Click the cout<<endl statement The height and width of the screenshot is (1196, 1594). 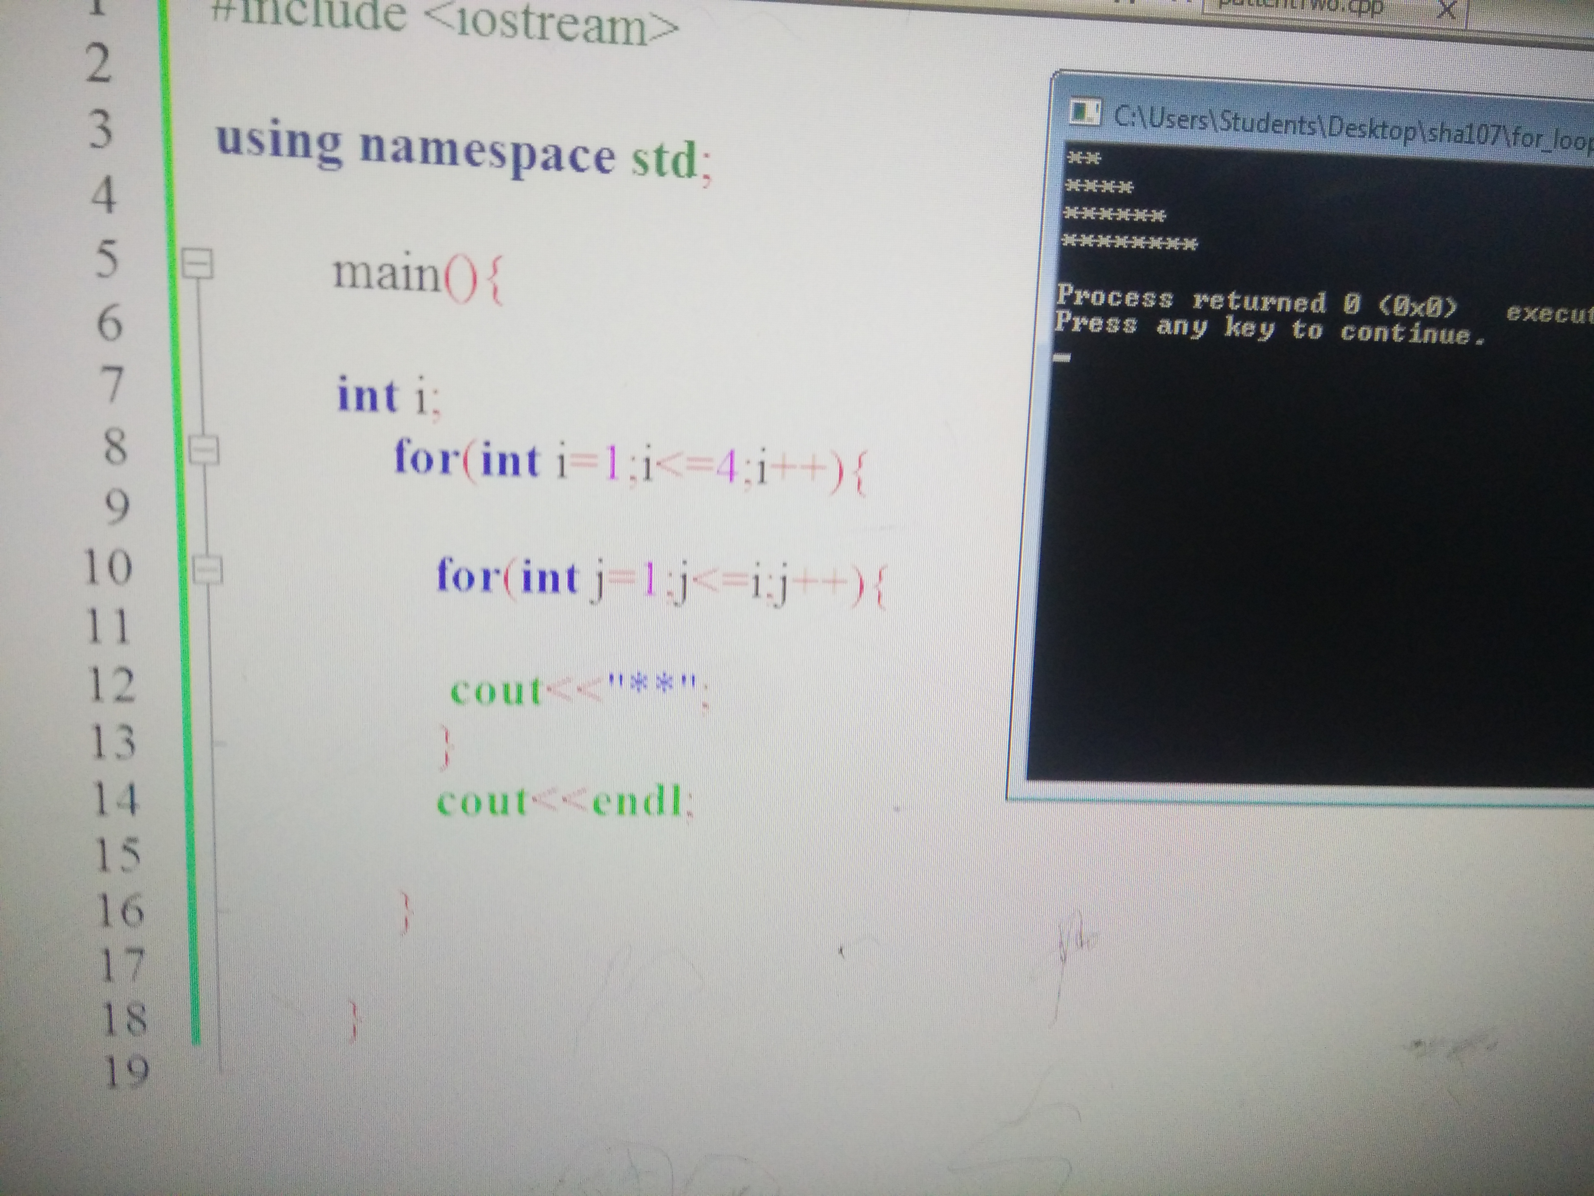(566, 802)
